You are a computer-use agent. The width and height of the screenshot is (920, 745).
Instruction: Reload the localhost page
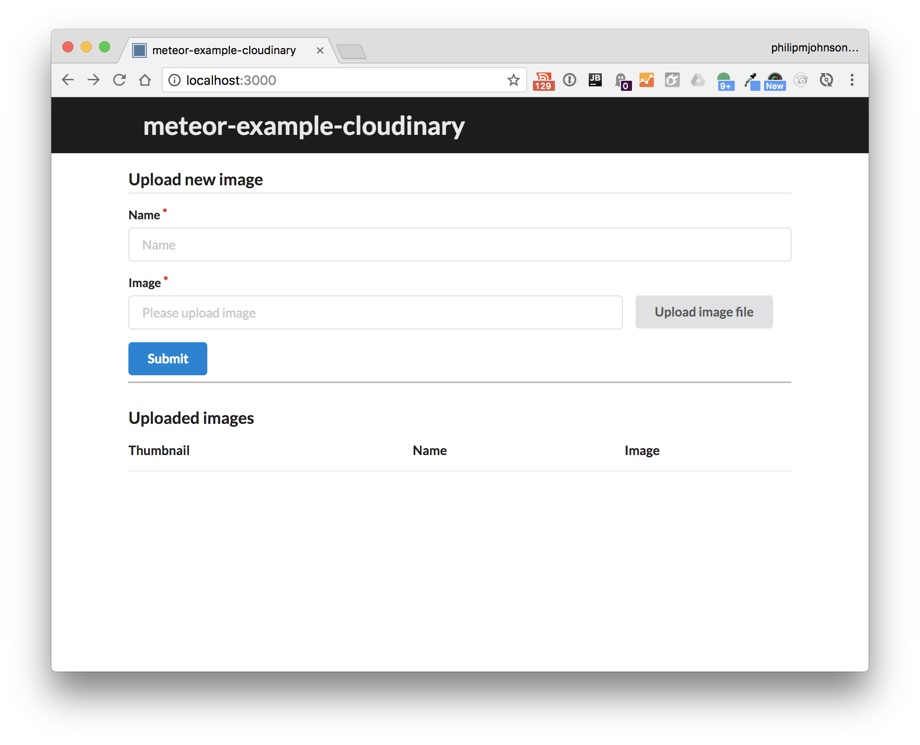tap(120, 80)
